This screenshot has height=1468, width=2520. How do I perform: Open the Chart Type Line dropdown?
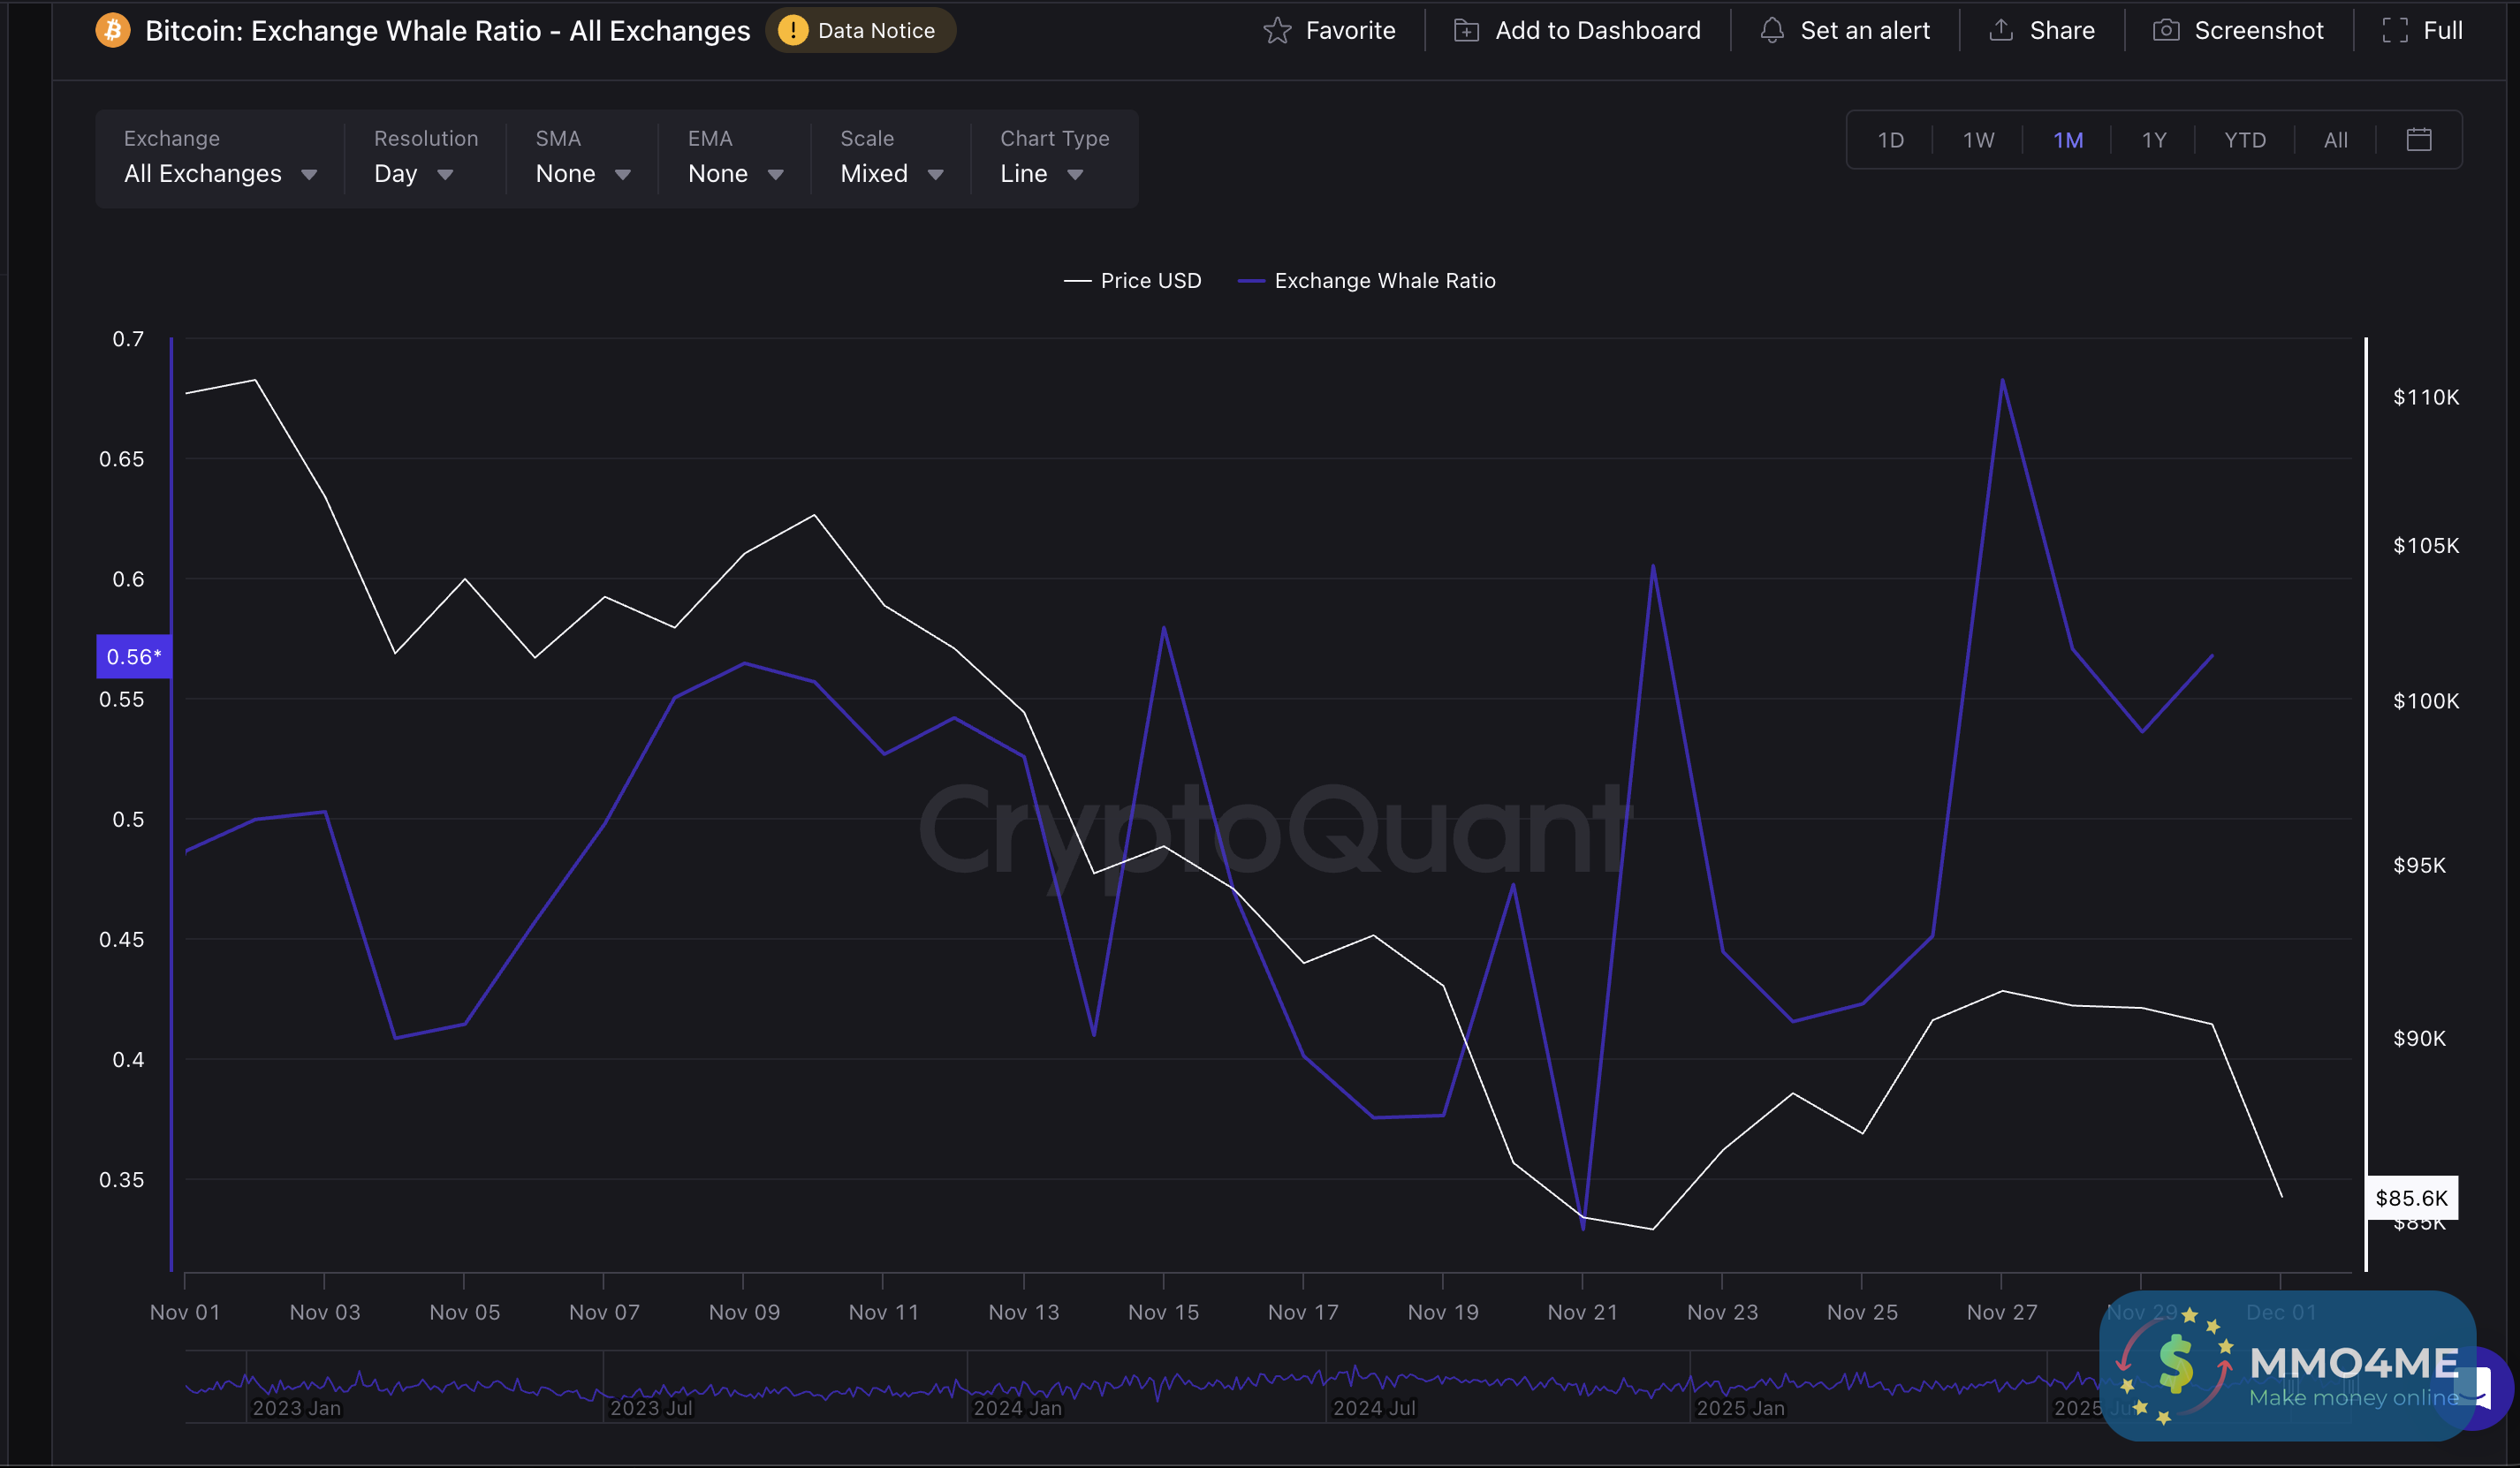coord(1041,174)
